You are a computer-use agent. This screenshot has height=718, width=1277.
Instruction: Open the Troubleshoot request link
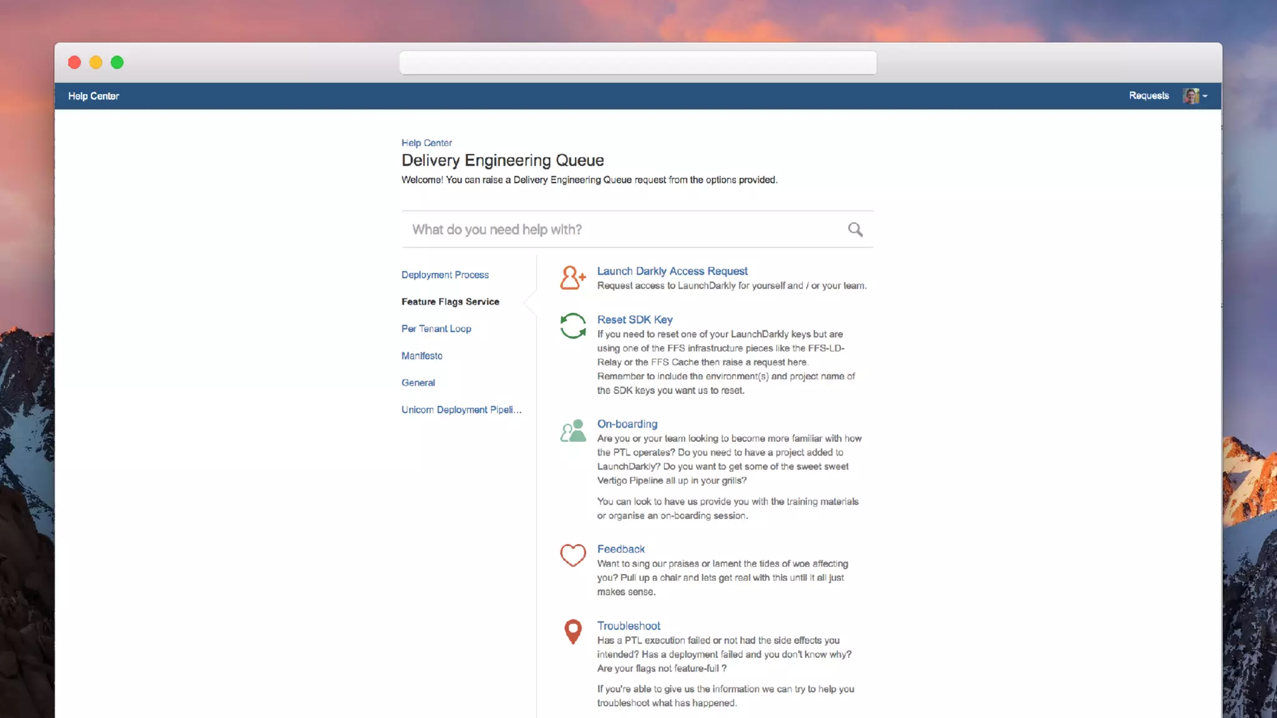pyautogui.click(x=628, y=626)
